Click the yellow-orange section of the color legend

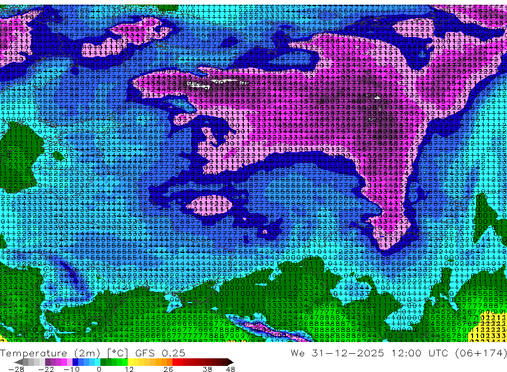tap(150, 362)
